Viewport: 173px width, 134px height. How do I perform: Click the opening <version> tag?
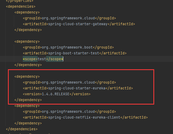[x=32, y=94]
